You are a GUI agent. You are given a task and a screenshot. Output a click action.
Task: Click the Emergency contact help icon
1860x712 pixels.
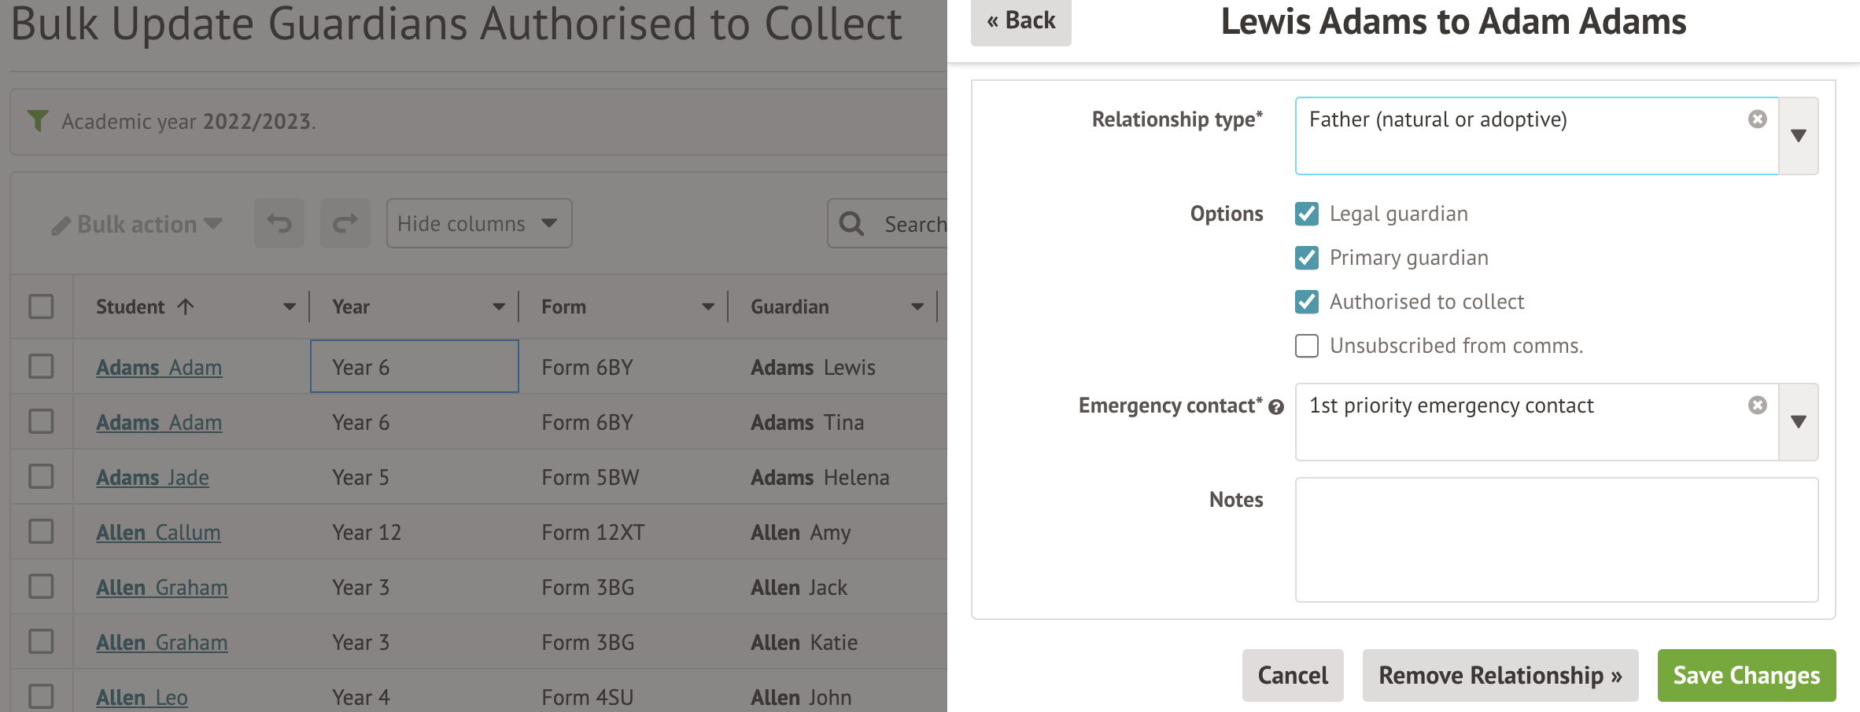(x=1276, y=407)
